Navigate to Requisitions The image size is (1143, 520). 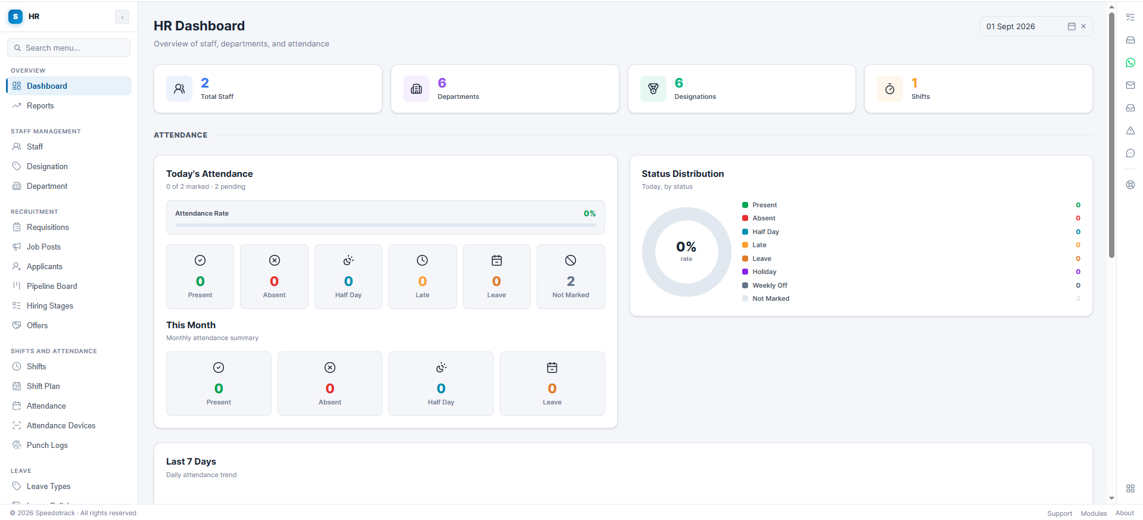pos(68,227)
